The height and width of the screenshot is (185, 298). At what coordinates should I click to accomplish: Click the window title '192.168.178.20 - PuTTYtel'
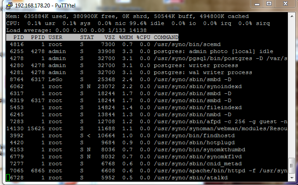point(45,6)
